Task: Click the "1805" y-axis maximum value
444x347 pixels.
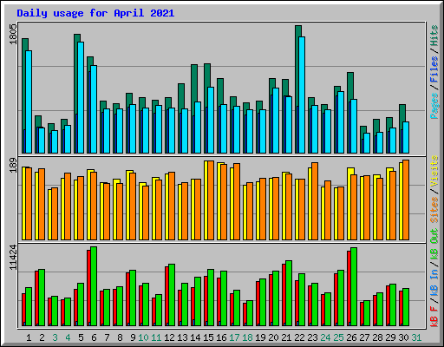Action: pos(13,34)
